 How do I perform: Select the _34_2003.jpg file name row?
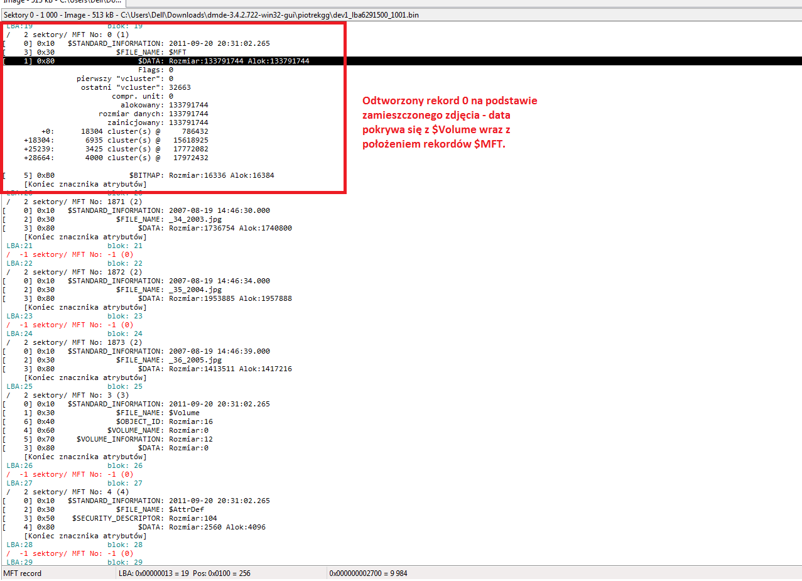(x=113, y=219)
